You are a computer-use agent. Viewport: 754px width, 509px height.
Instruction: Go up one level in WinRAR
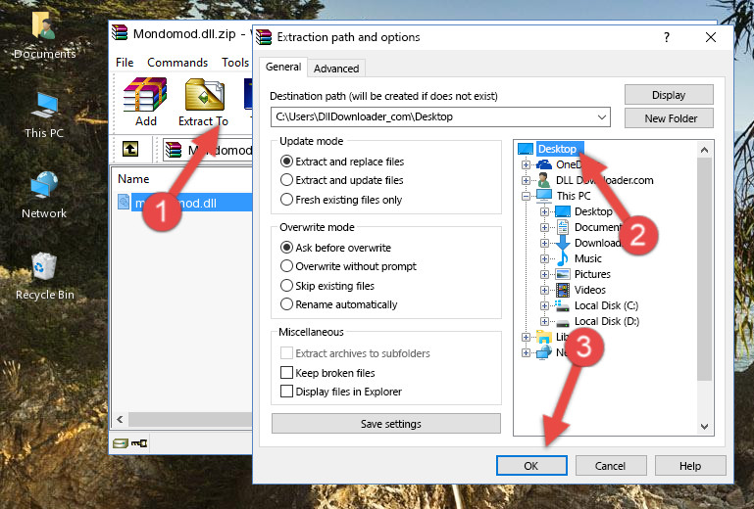(129, 150)
